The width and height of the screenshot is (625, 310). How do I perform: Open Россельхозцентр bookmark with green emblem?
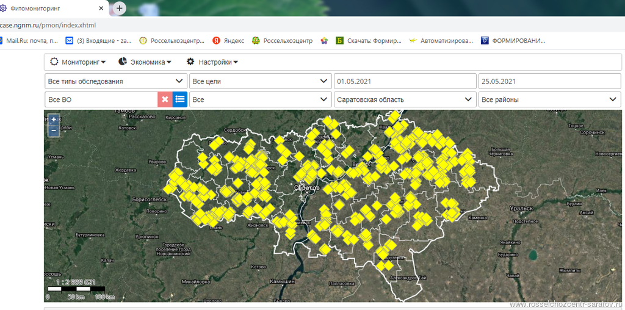pos(282,40)
